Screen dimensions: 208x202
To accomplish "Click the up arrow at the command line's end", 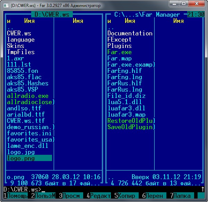I will [202, 190].
